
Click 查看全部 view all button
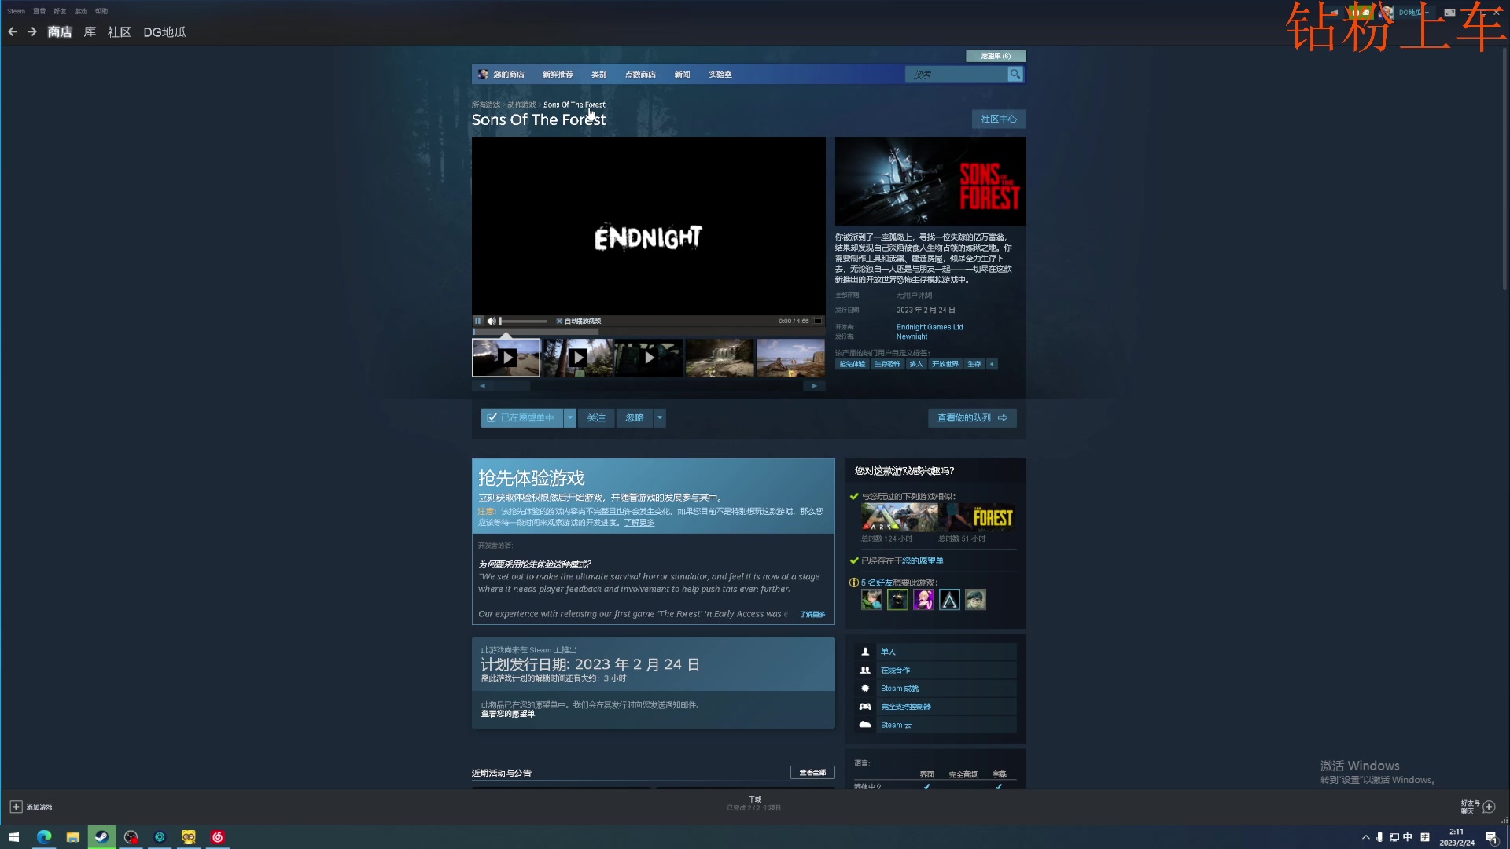click(812, 774)
